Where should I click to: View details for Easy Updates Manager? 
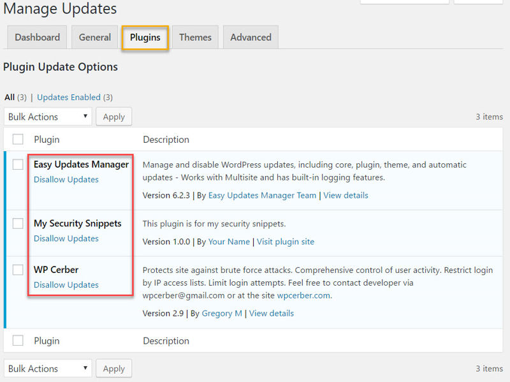(346, 195)
